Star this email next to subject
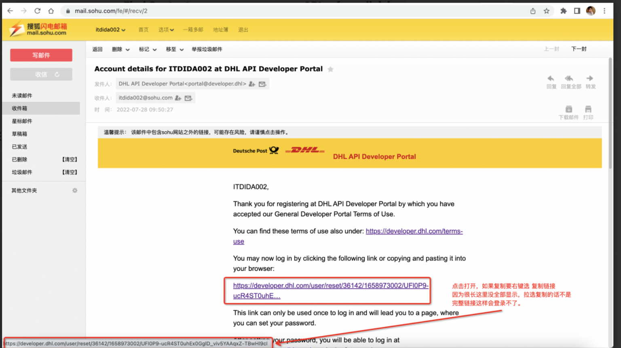The height and width of the screenshot is (348, 621). point(330,69)
